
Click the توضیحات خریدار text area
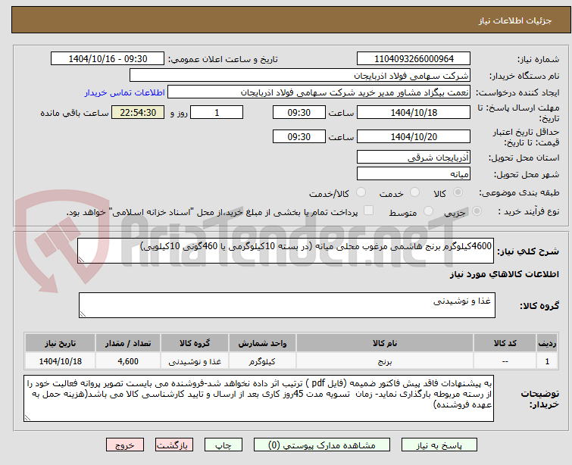click(258, 398)
